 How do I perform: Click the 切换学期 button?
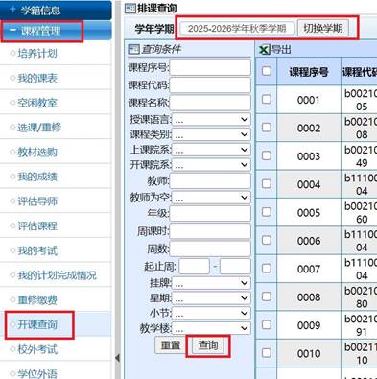coord(323,28)
